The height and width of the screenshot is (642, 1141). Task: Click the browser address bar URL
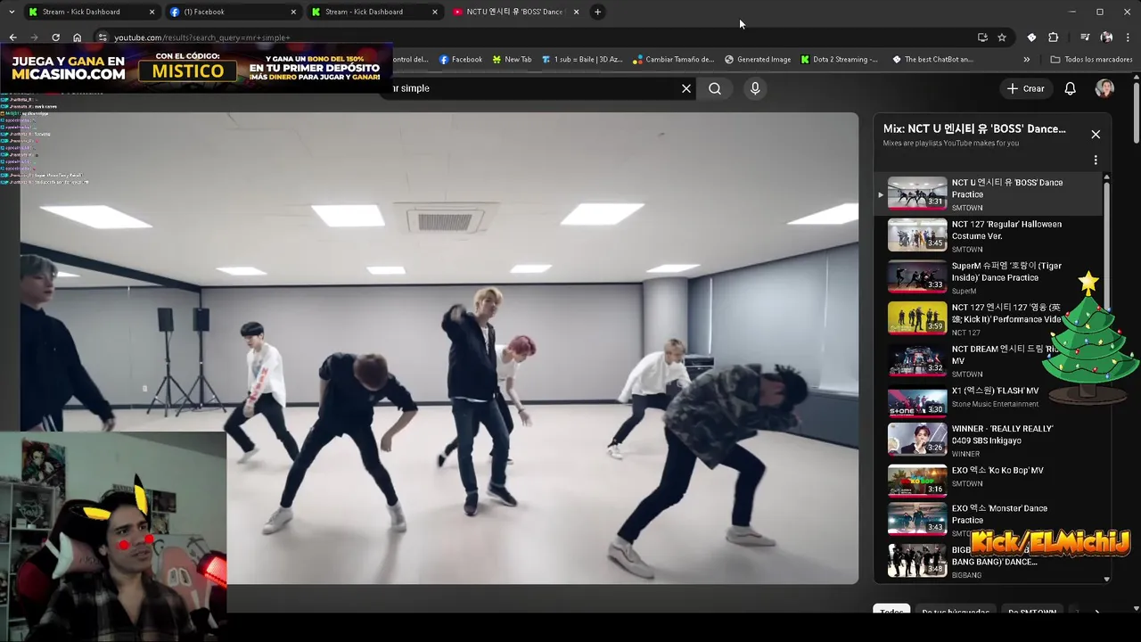click(x=202, y=37)
